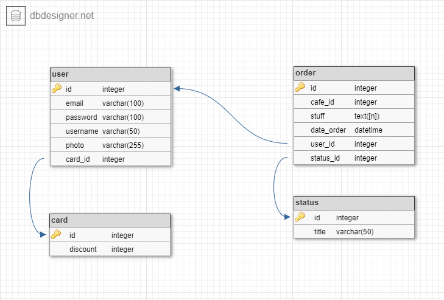Select the user table header
444x300 pixels.
pos(110,75)
